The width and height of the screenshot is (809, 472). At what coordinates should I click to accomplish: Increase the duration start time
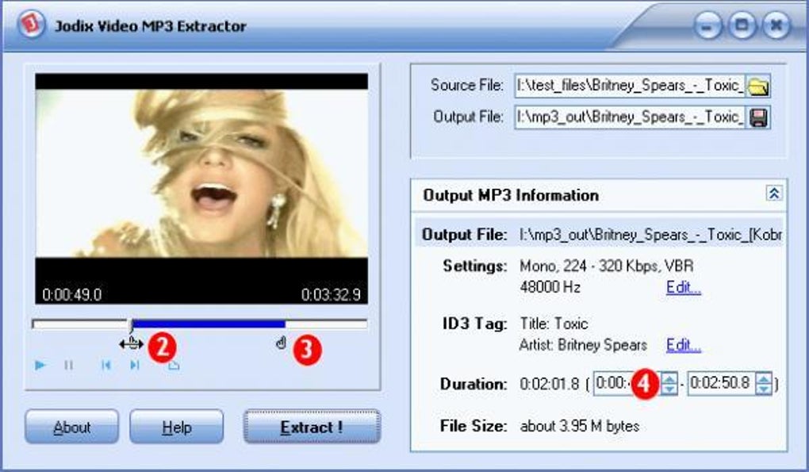coord(669,378)
